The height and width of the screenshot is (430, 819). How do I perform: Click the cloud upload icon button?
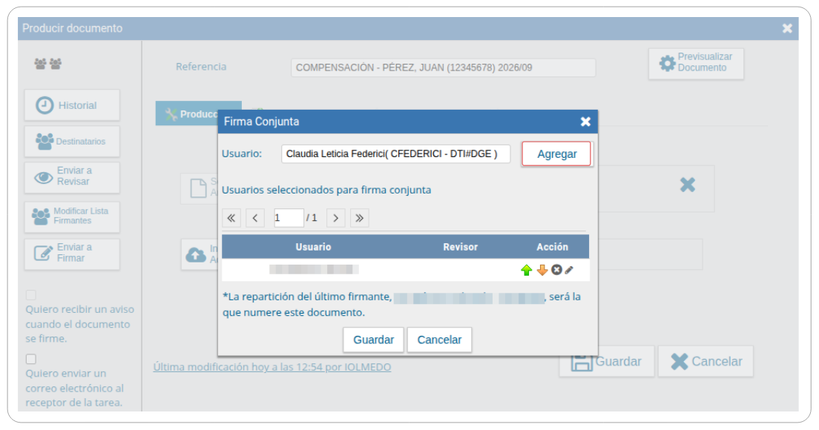196,254
